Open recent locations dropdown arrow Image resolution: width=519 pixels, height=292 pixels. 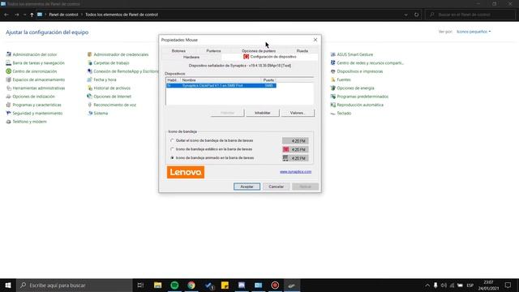coord(24,15)
